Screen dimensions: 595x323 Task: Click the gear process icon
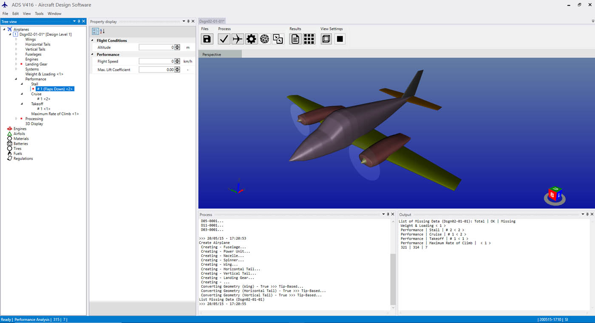251,39
